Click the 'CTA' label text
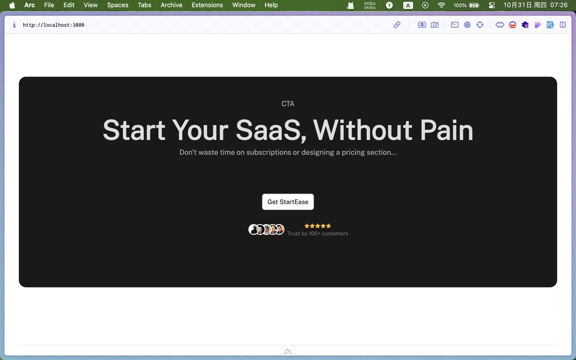The width and height of the screenshot is (576, 360). (288, 104)
